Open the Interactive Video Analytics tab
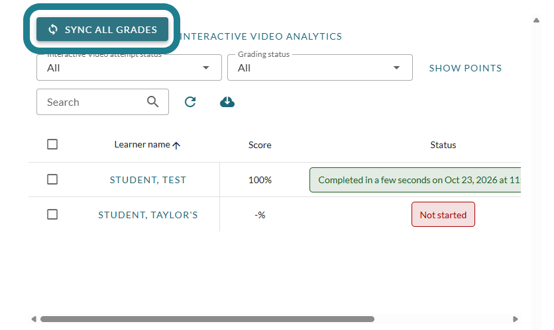This screenshot has height=330, width=554. [x=261, y=36]
